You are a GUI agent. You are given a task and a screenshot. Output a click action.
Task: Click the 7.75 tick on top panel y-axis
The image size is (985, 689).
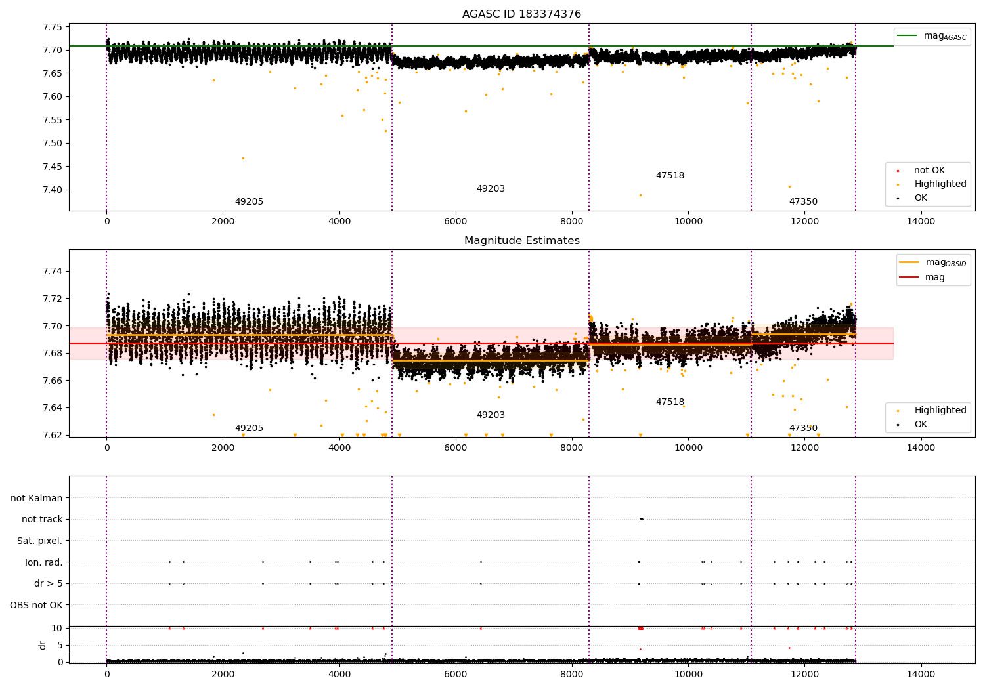53,27
